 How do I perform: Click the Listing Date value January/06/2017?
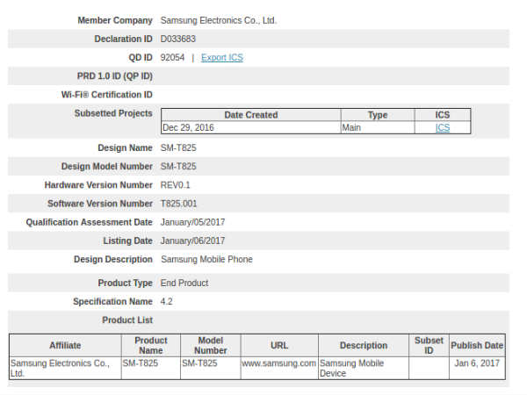(x=192, y=241)
